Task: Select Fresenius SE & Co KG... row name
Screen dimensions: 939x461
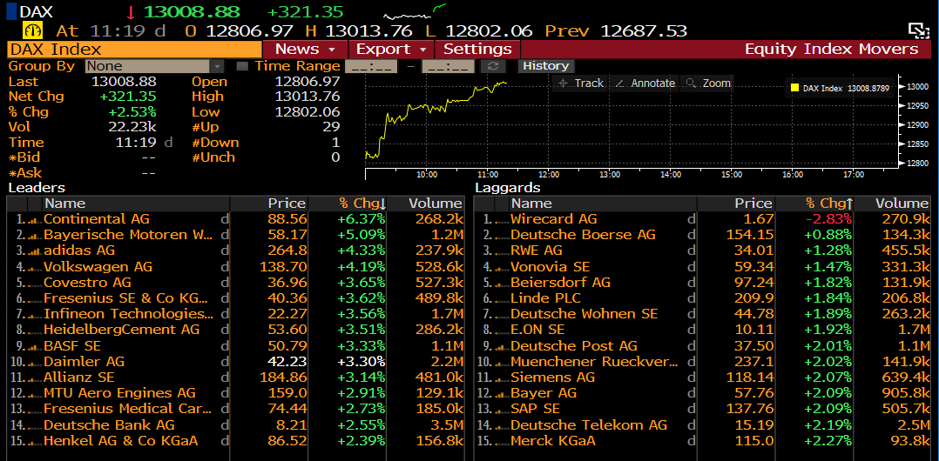Action: click(125, 298)
